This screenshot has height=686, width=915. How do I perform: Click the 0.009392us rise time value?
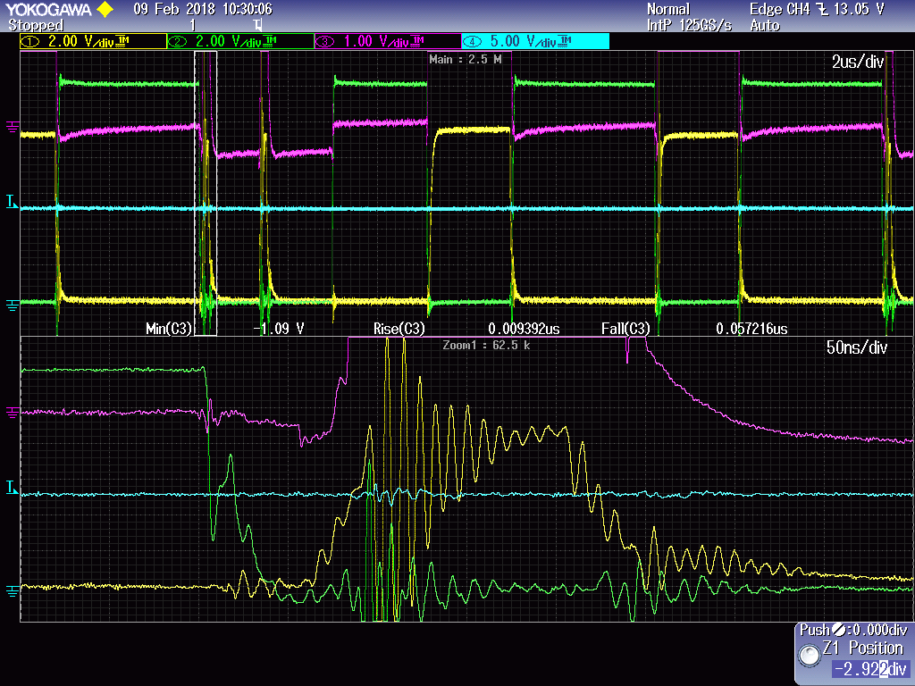pyautogui.click(x=524, y=329)
